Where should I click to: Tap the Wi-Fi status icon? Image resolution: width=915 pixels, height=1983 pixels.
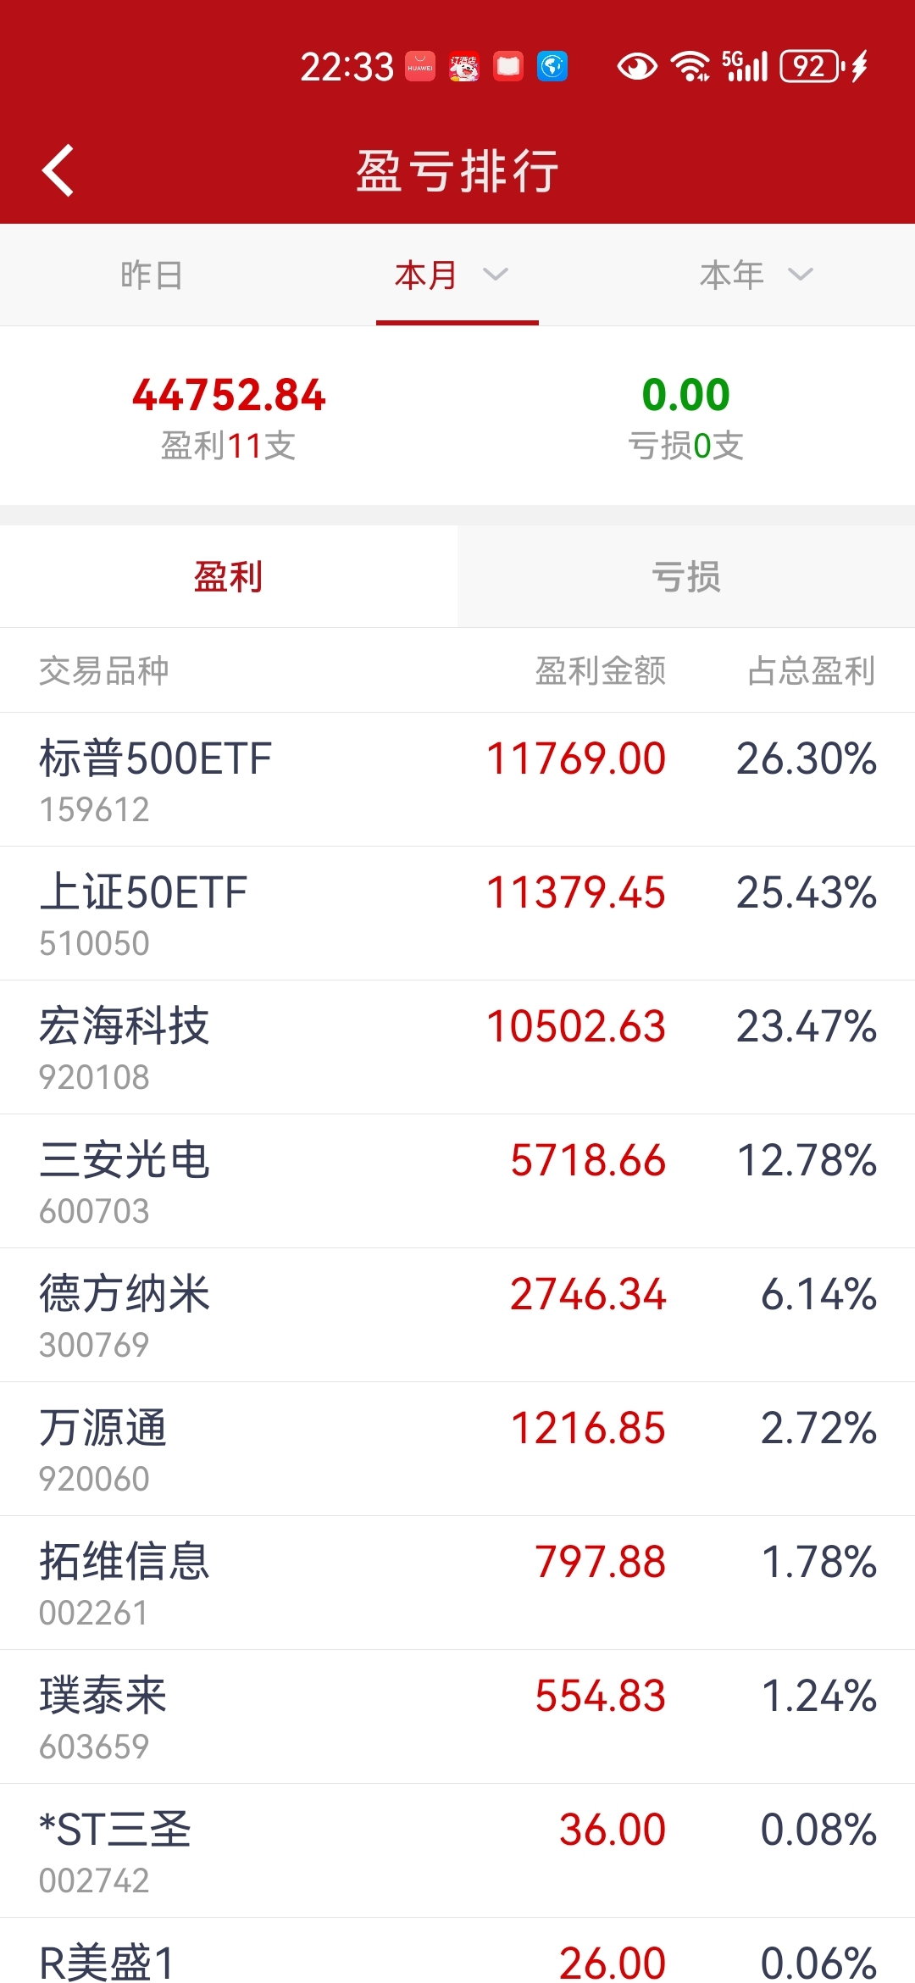[x=690, y=66]
